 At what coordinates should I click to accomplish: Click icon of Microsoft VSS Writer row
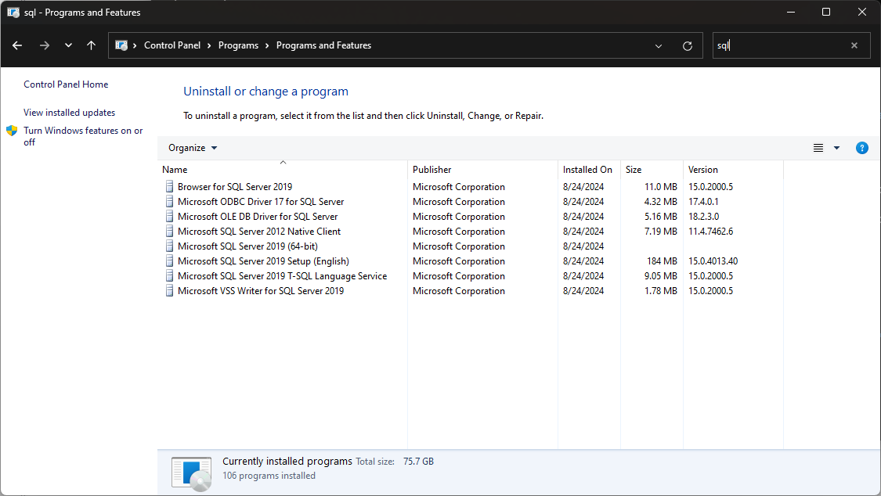pos(169,291)
